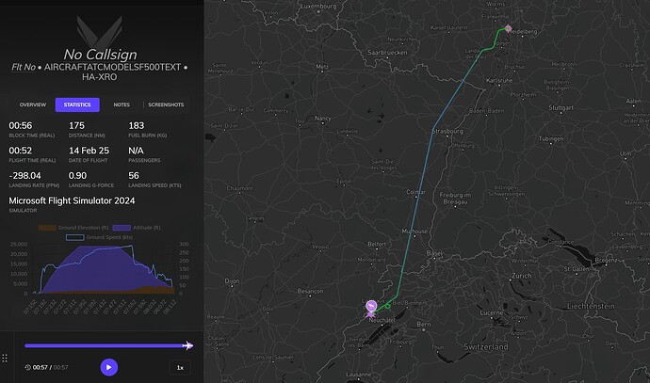Click the winged logo above No Callsign
The image size is (650, 383).
click(100, 31)
